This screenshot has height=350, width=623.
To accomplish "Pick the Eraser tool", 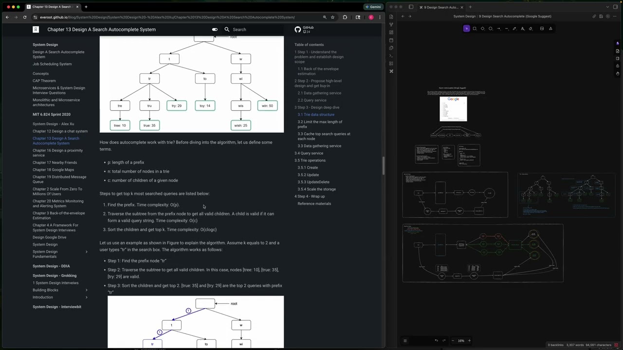I will coord(531,29).
